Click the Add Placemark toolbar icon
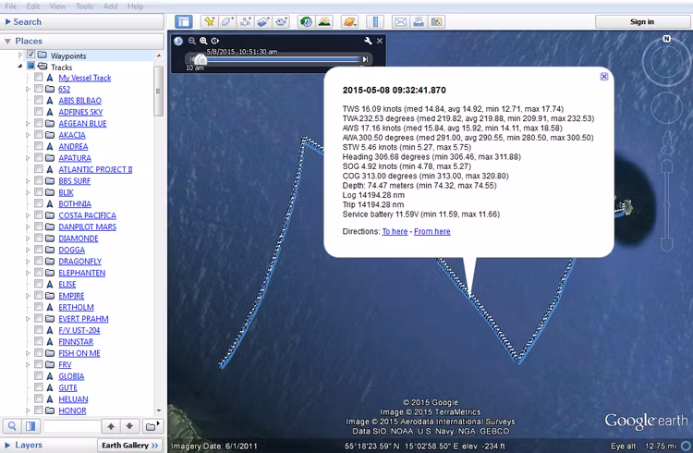This screenshot has height=453, width=693. click(209, 21)
